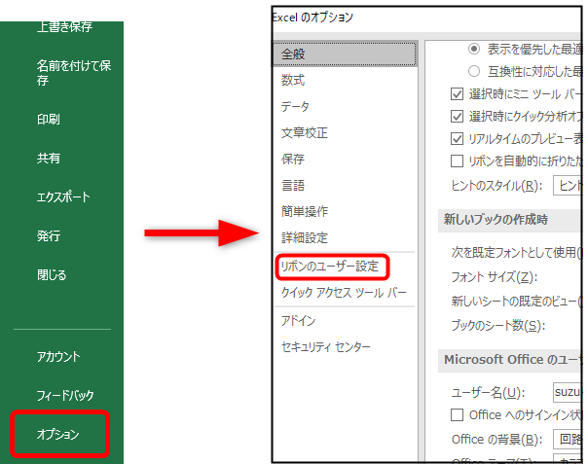Select the 数式 options category

pos(293,80)
